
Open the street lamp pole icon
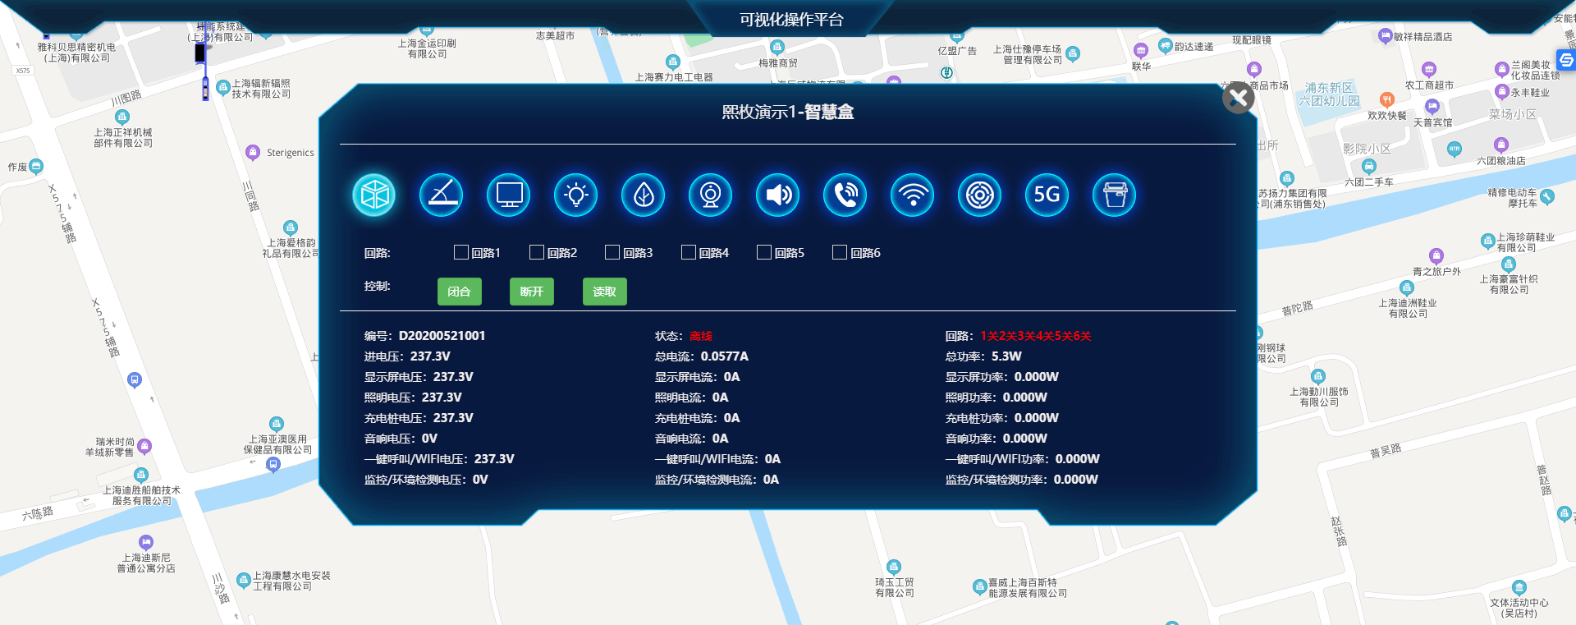click(442, 195)
